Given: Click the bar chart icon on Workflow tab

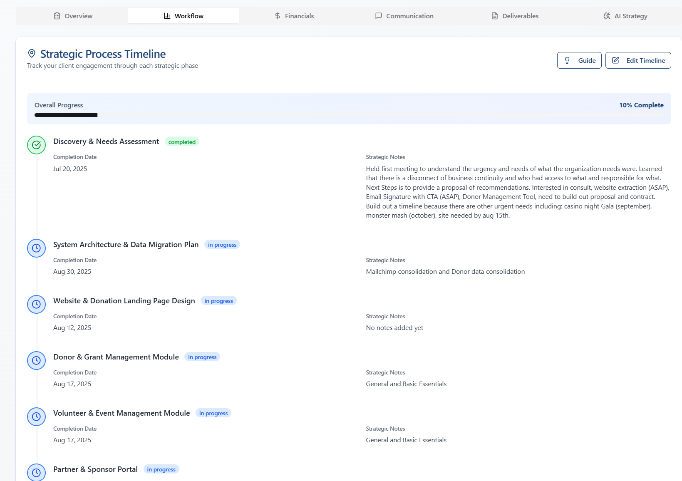Looking at the screenshot, I should (167, 16).
